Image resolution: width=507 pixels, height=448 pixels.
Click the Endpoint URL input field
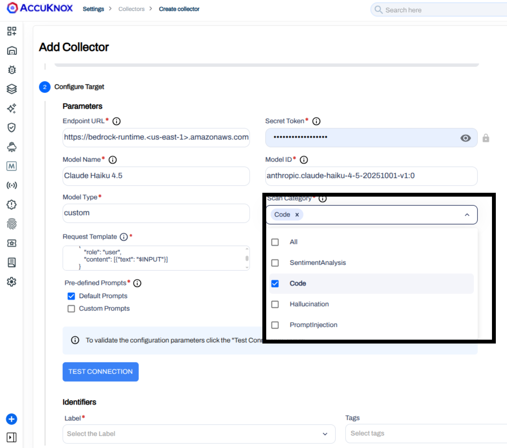point(156,138)
